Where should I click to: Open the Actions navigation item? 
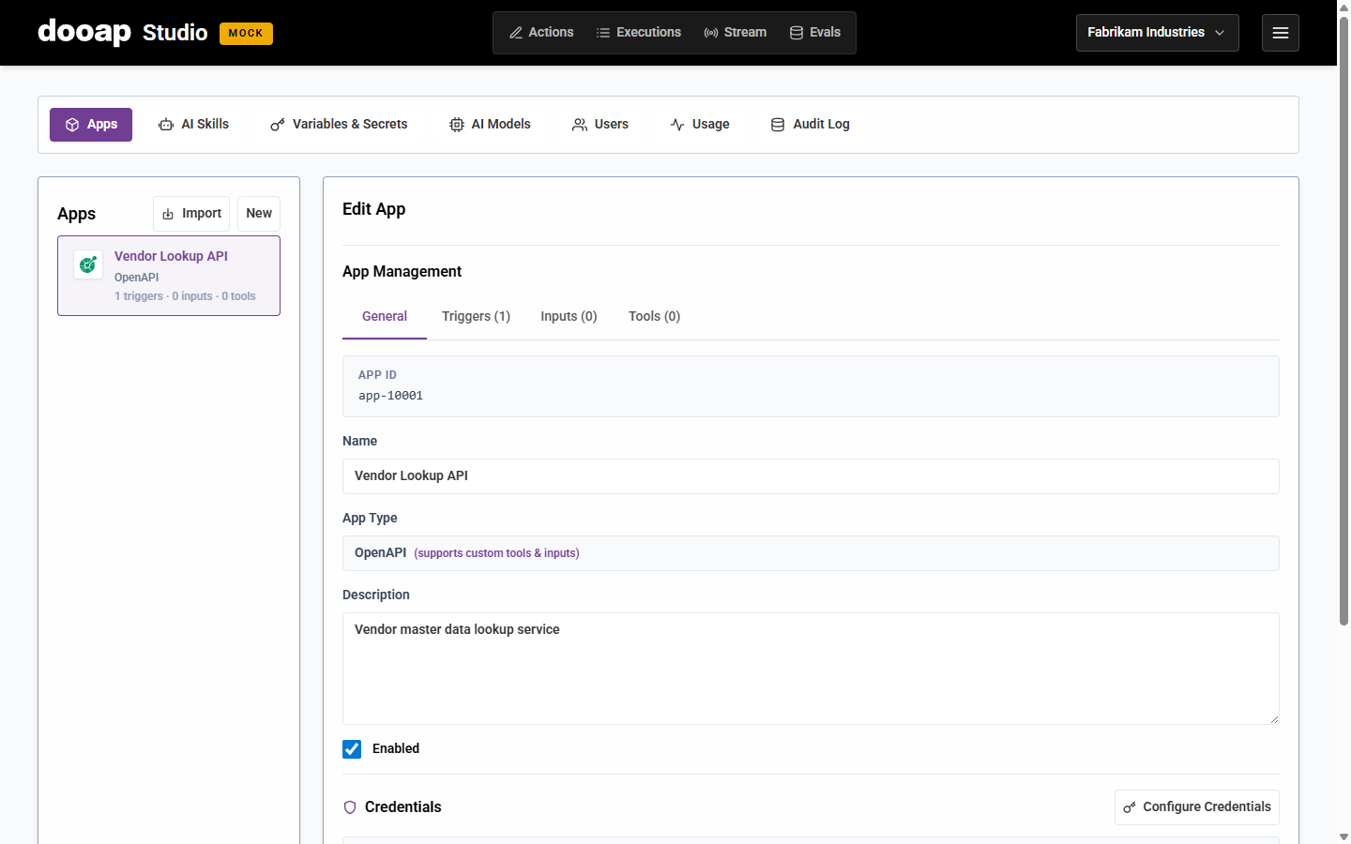pos(541,33)
